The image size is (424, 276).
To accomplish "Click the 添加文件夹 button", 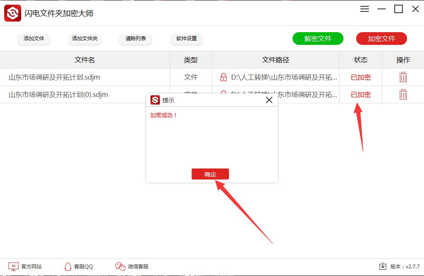I will (x=85, y=39).
